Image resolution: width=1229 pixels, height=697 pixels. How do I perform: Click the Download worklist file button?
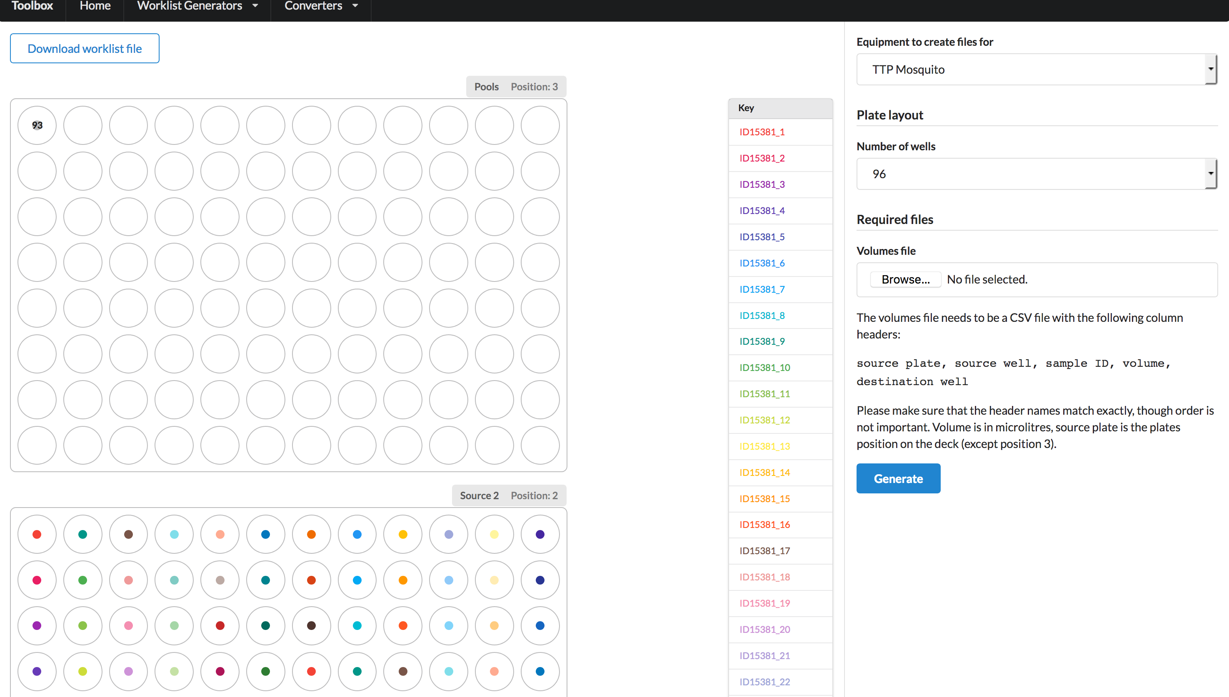(84, 48)
